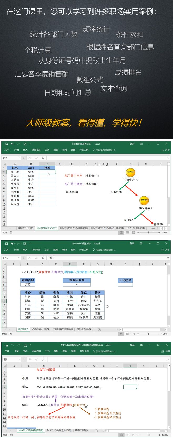
Task: Save the INDEX和MATCH workbook
Action: 7,345
